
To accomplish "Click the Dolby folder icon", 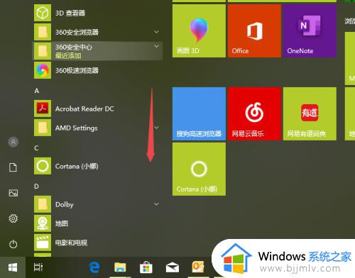I will 43,204.
